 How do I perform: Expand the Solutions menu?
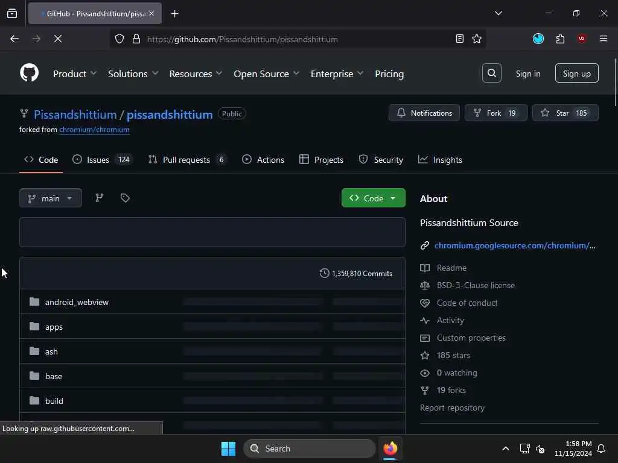point(133,74)
